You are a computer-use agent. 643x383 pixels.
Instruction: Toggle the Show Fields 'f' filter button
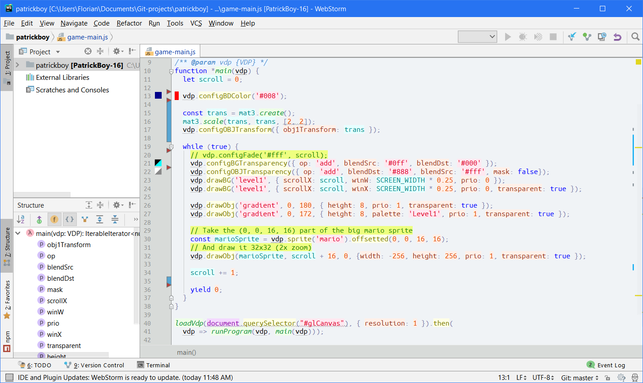54,219
